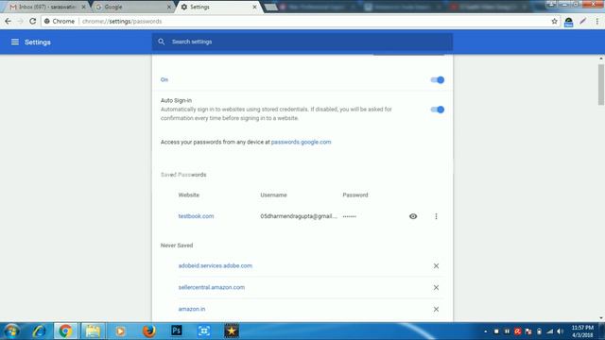Open the passwords.google.com link

tap(301, 142)
